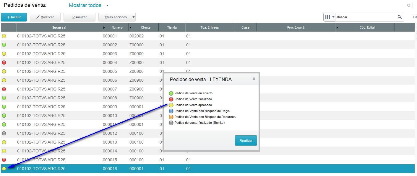417x176 pixels.
Task: Click Finalizar in the legend dialog
Action: 246,141
